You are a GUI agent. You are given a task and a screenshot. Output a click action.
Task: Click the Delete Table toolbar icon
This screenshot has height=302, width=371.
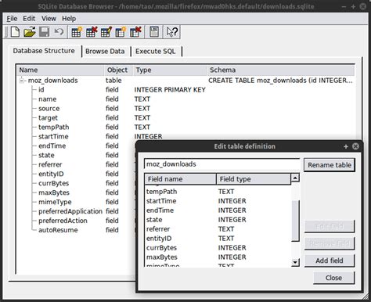tap(92, 32)
